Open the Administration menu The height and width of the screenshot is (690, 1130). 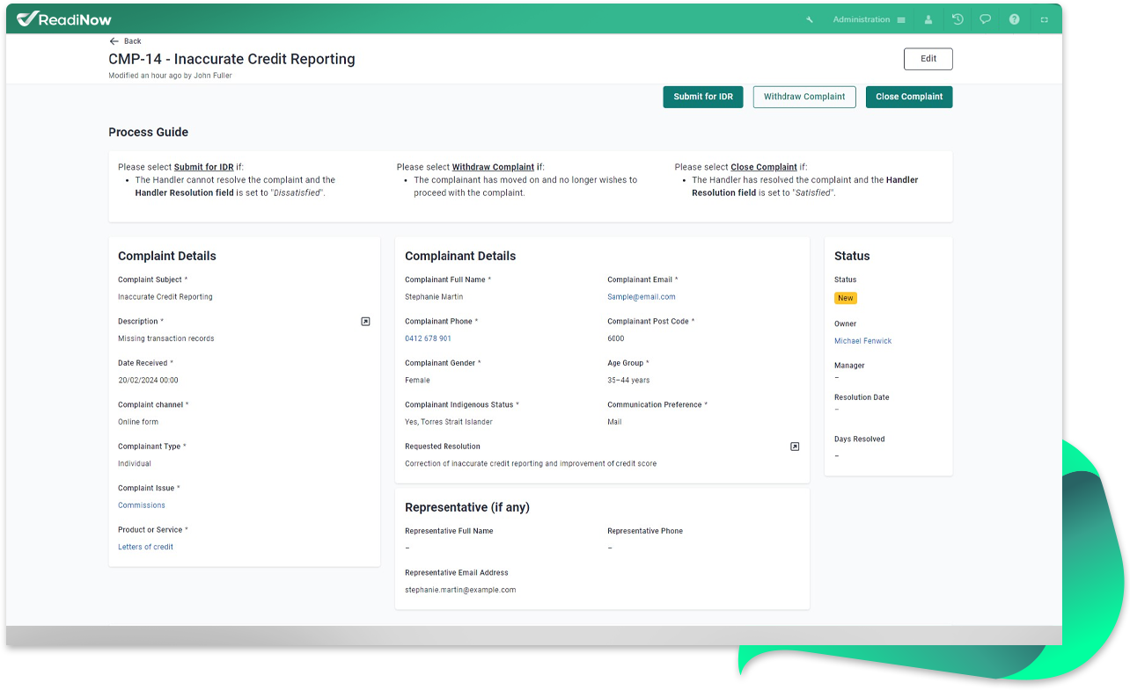point(869,19)
